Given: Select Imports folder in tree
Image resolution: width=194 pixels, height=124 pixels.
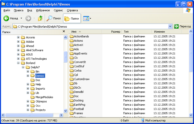Looking at the screenshot, I should click(x=40, y=89).
